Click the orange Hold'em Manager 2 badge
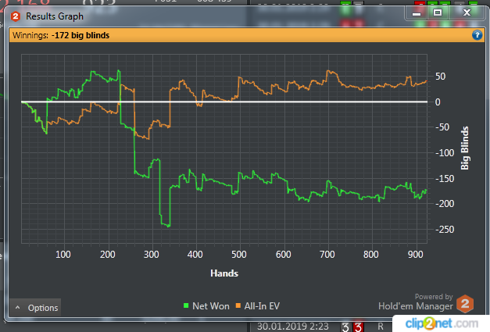 (x=465, y=304)
